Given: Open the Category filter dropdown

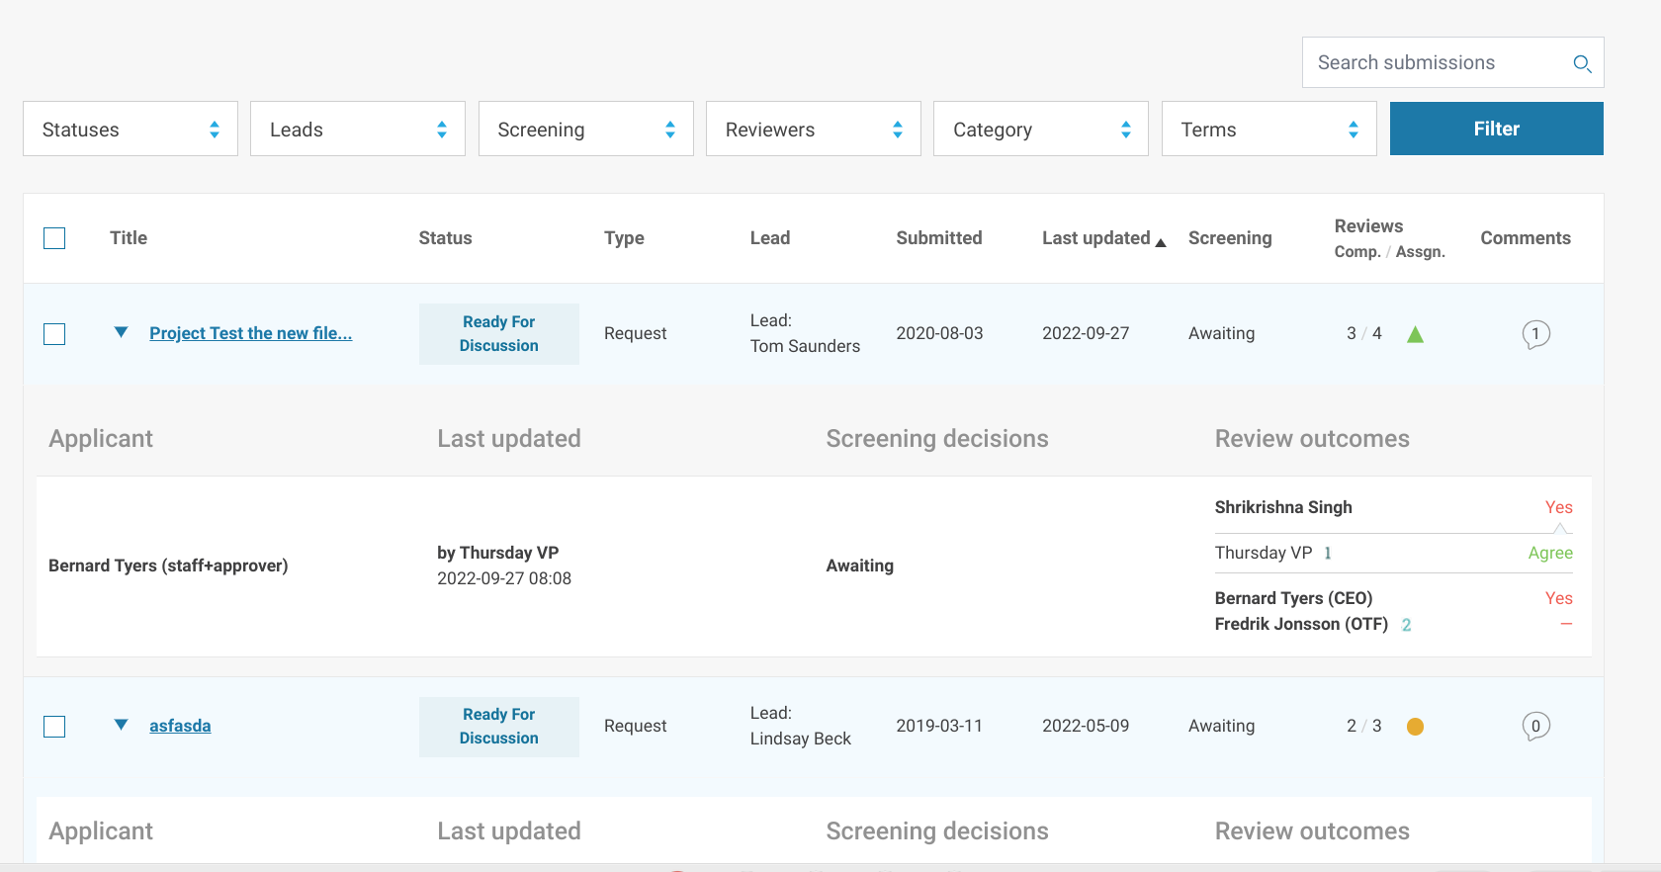Looking at the screenshot, I should click(x=1040, y=130).
